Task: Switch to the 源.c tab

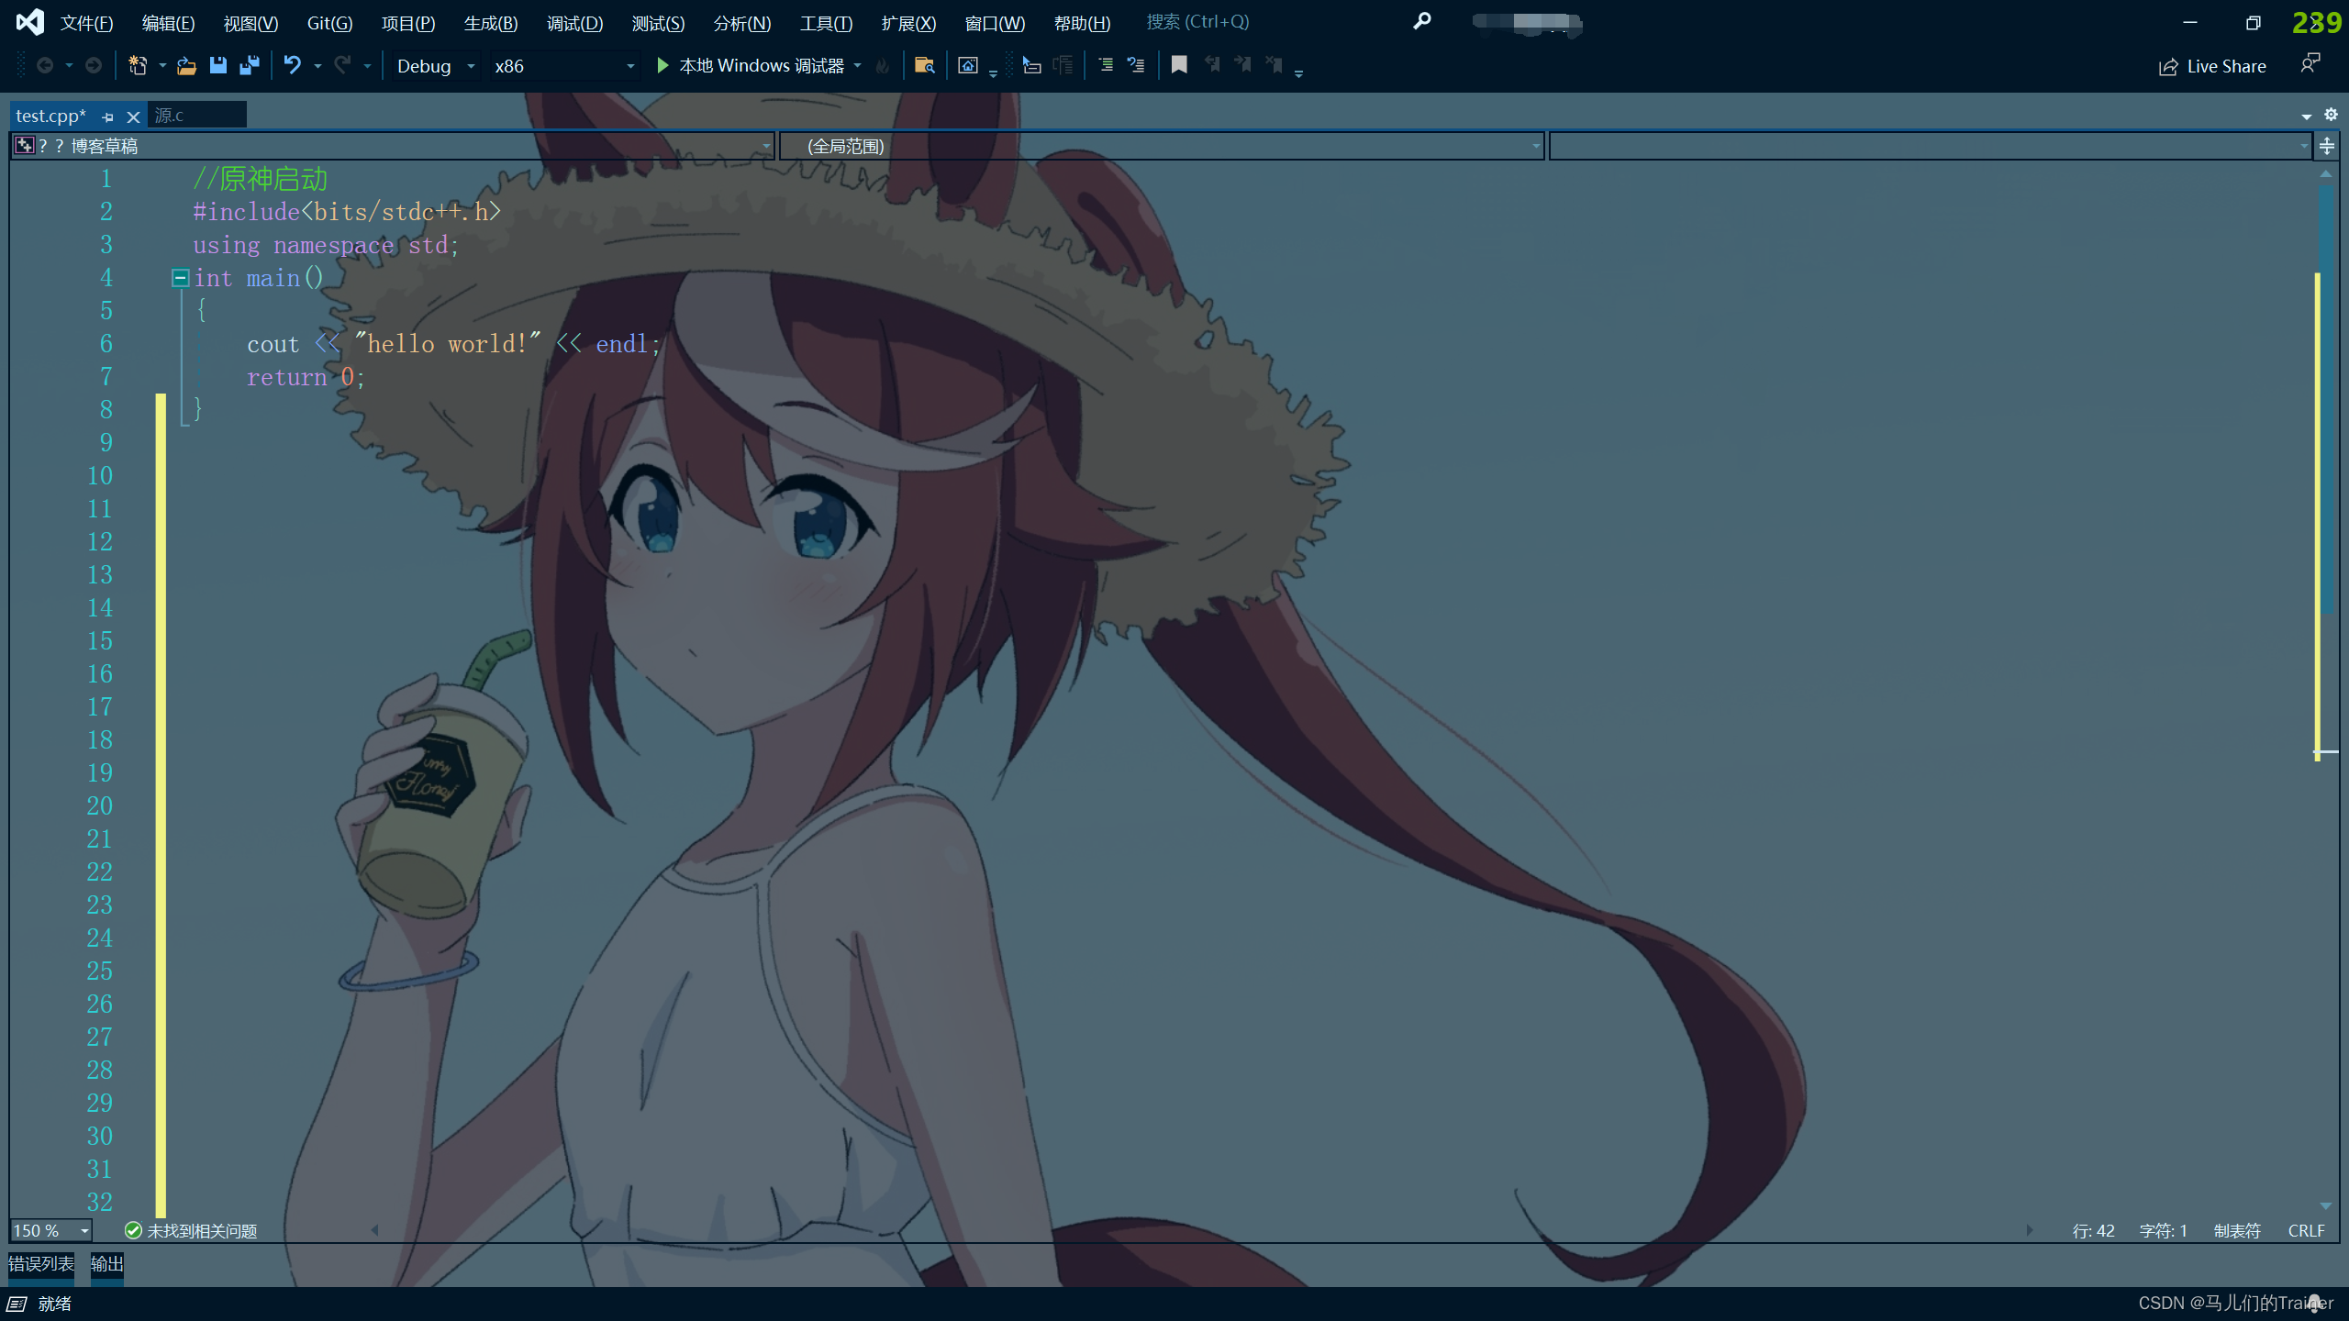Action: click(196, 116)
